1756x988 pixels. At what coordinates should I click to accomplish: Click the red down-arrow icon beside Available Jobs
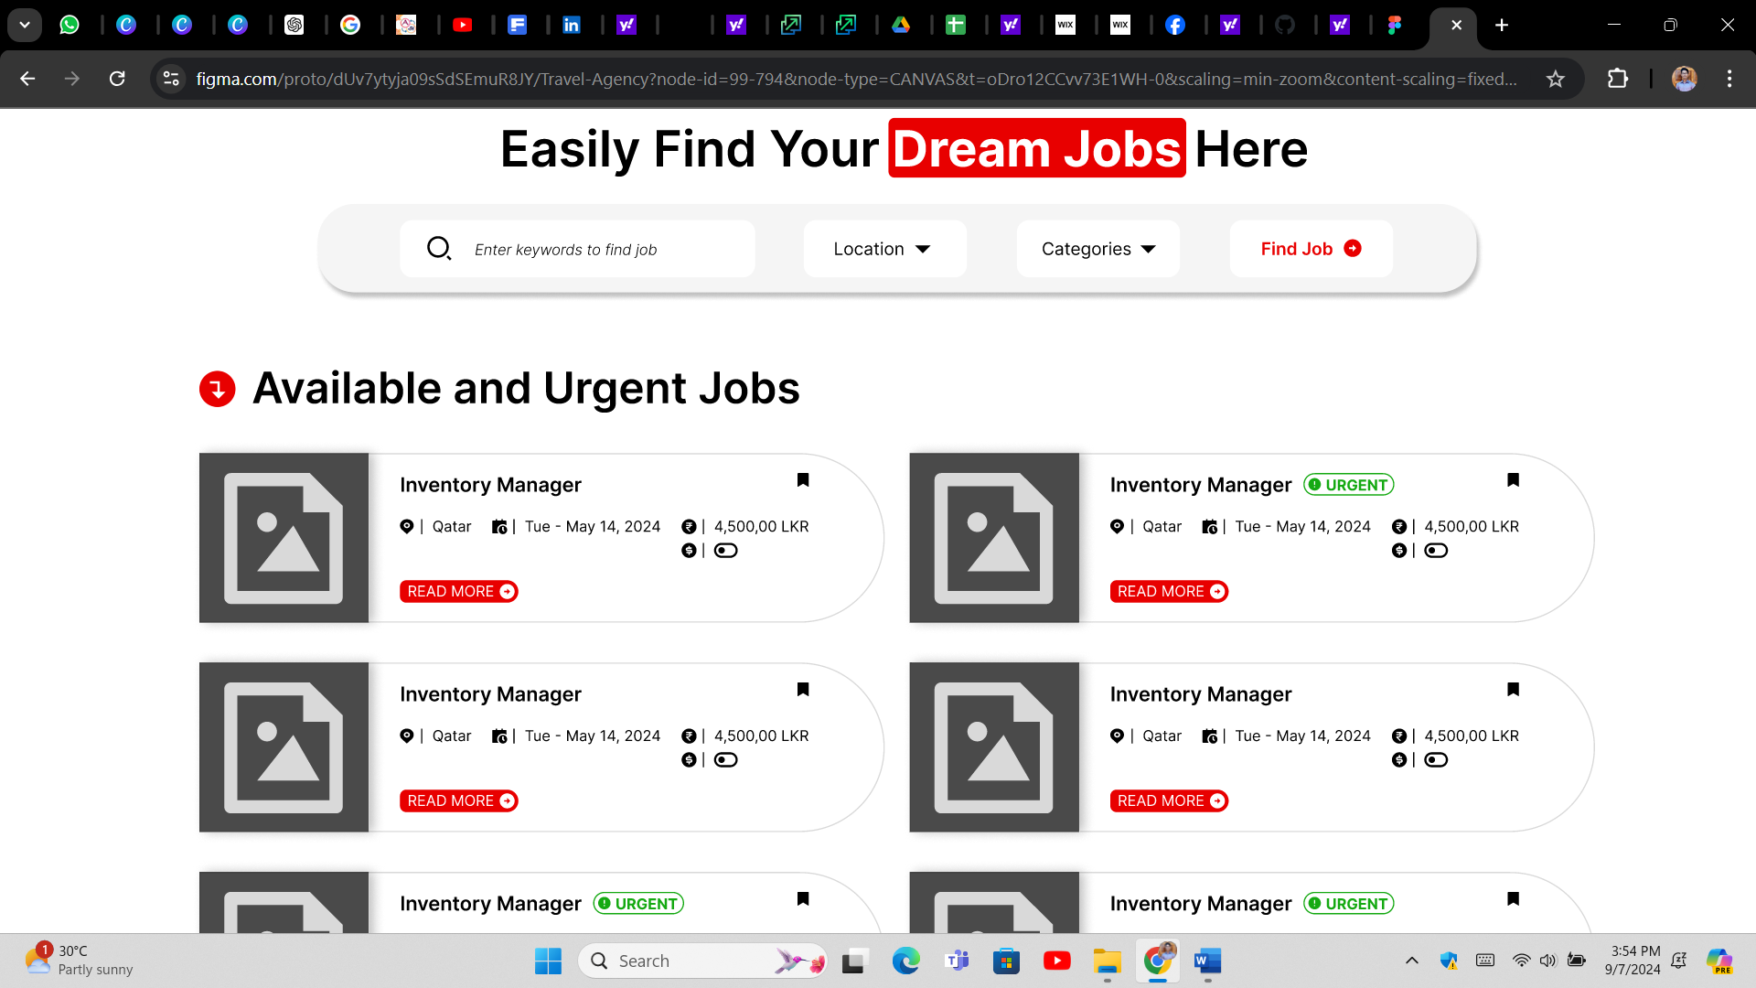[218, 389]
